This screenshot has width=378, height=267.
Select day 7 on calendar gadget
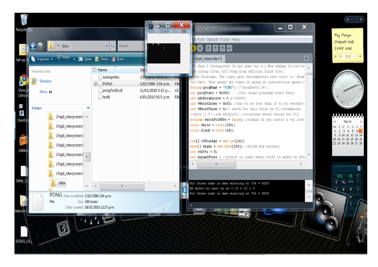pyautogui.click(x=361, y=131)
